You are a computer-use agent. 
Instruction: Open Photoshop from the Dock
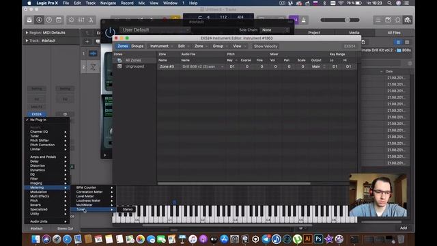click(x=318, y=239)
